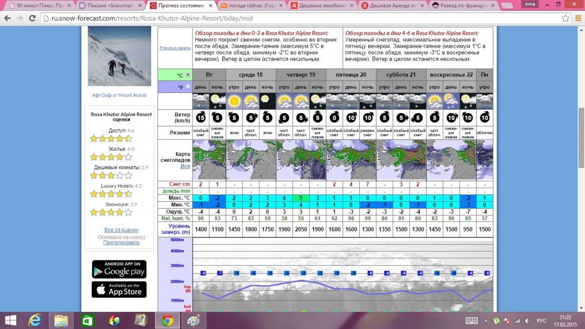Open the snowfall map for воскресенье 22
Viewport: 585px width, 329px height.
click(x=451, y=160)
